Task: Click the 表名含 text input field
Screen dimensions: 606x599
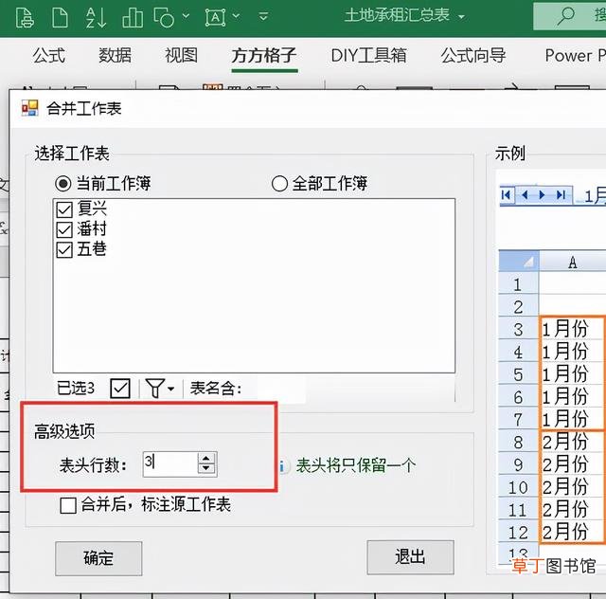Action: click(x=281, y=389)
